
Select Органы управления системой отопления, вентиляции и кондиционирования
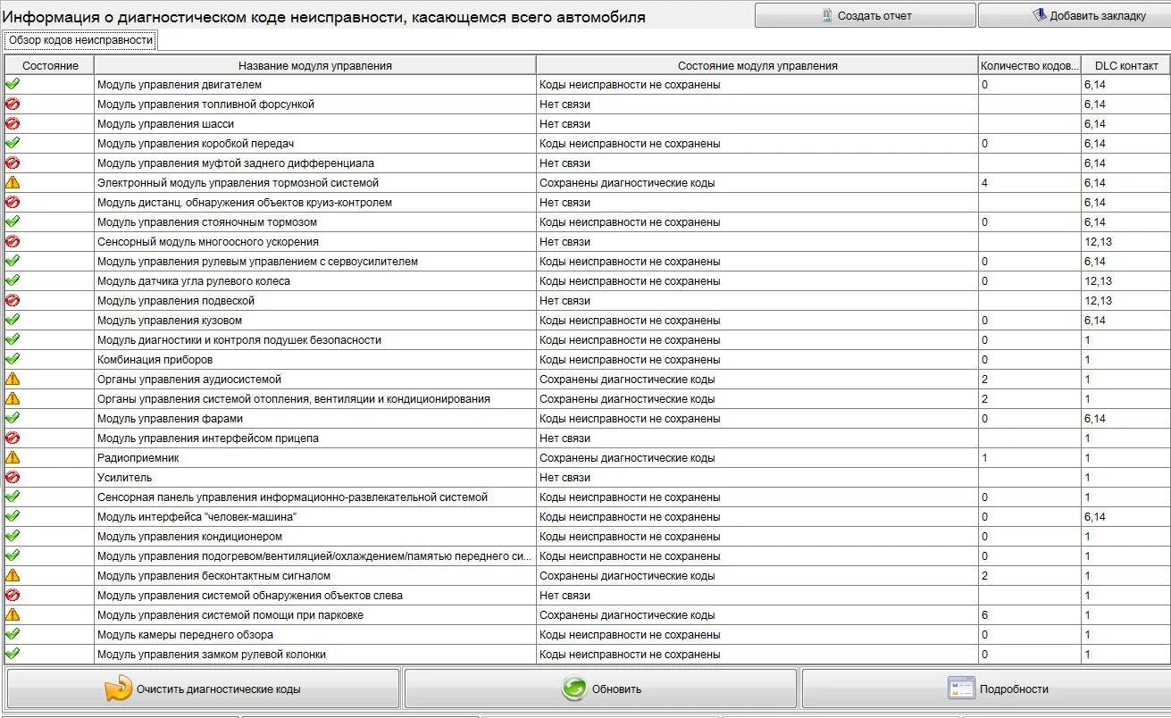click(x=587, y=398)
